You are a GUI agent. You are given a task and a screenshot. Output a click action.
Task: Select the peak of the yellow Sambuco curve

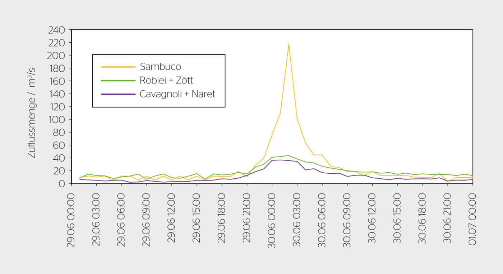pyautogui.click(x=289, y=44)
